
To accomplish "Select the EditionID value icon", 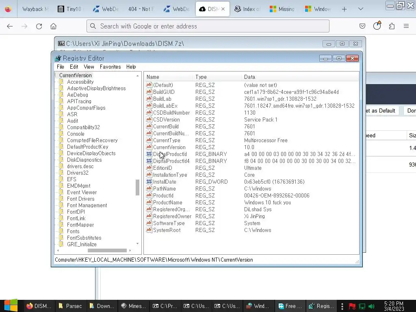I will click(x=149, y=168).
